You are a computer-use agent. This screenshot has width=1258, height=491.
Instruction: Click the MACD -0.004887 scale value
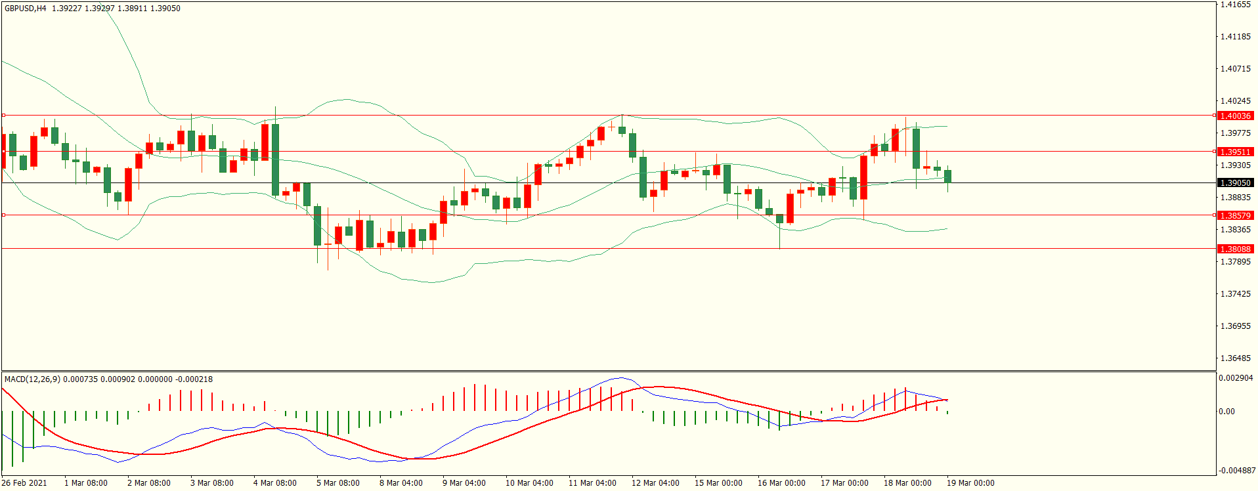point(1236,471)
